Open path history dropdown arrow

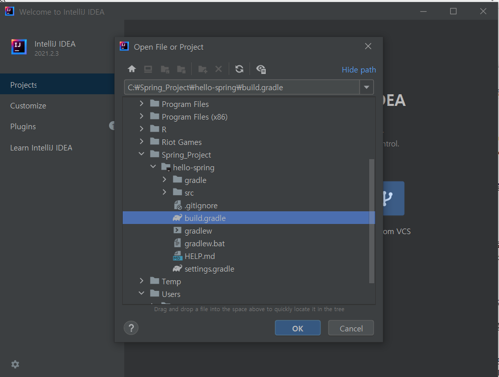367,87
